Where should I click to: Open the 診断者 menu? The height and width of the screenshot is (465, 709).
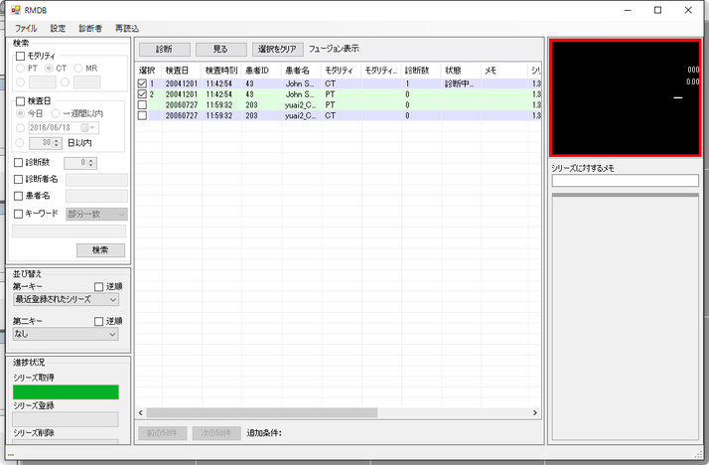(x=90, y=29)
